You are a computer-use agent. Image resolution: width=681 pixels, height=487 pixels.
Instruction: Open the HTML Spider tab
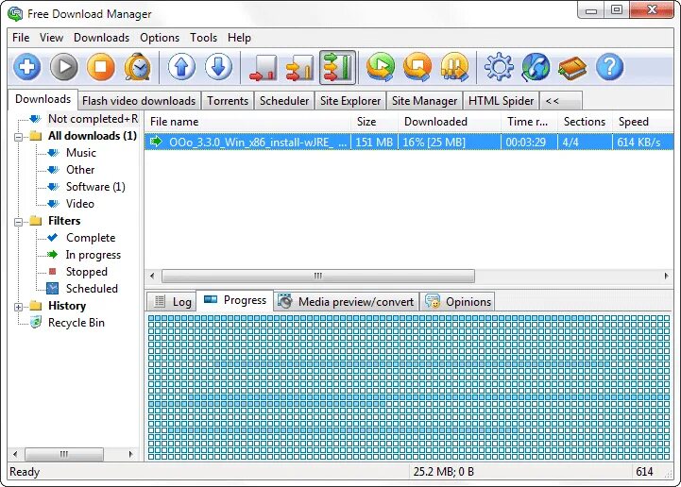pos(501,101)
